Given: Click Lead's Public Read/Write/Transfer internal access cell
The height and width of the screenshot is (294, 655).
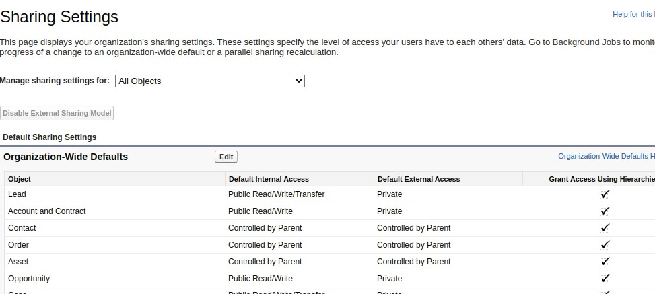Looking at the screenshot, I should pyautogui.click(x=276, y=194).
